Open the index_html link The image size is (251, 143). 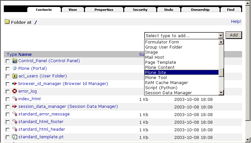click(x=29, y=99)
